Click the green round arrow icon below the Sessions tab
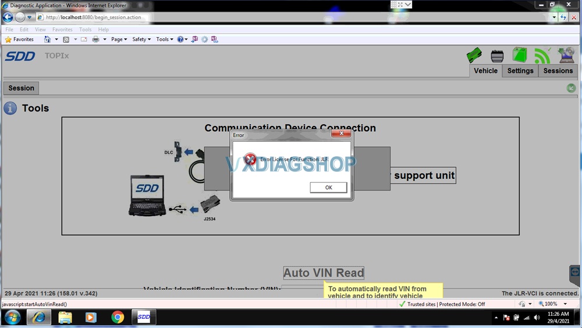 tap(571, 88)
